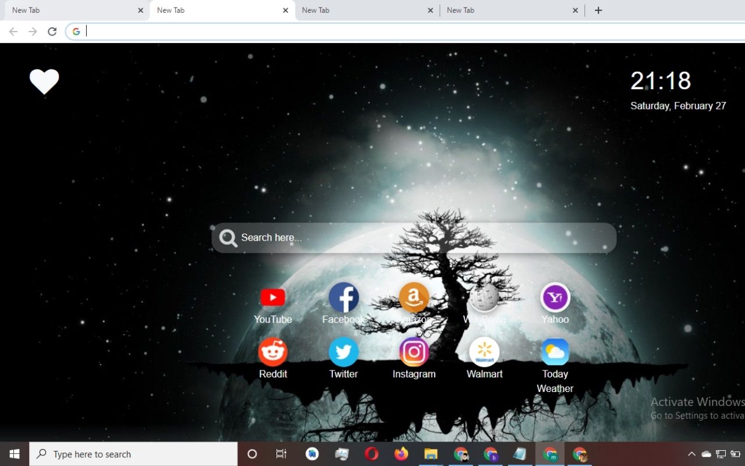The width and height of the screenshot is (745, 466).
Task: Open the Reddit shortcut icon
Action: pyautogui.click(x=273, y=352)
